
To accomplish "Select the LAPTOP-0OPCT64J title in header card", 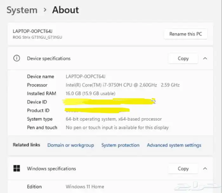I will (33, 31).
